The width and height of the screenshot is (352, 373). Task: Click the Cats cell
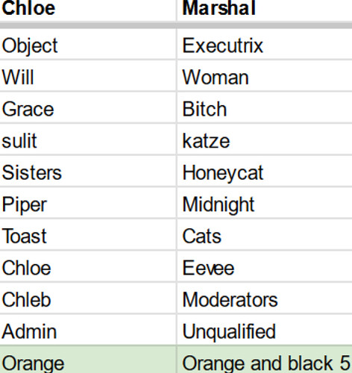point(265,235)
